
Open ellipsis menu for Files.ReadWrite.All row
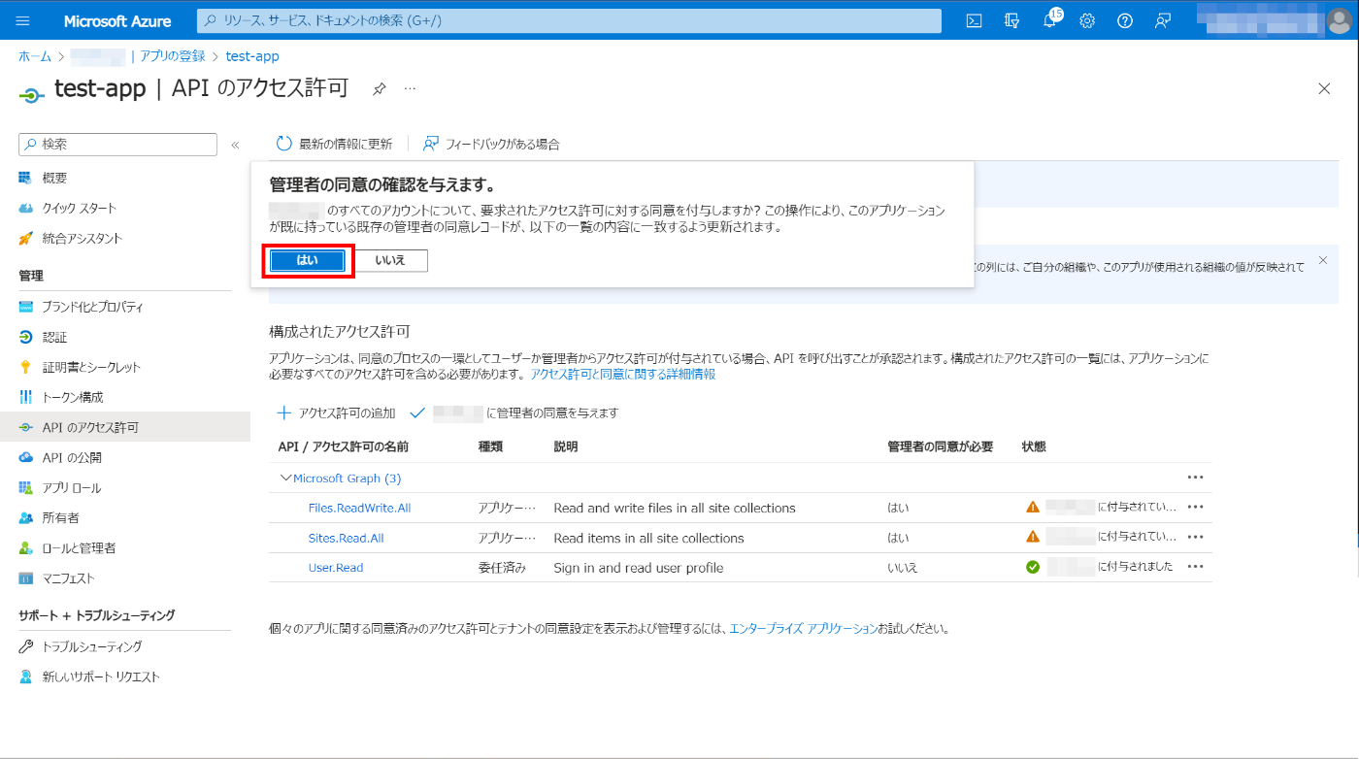tap(1195, 507)
